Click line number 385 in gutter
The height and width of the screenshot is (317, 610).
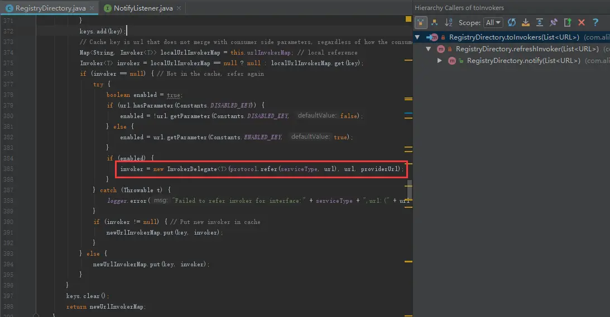pyautogui.click(x=8, y=169)
